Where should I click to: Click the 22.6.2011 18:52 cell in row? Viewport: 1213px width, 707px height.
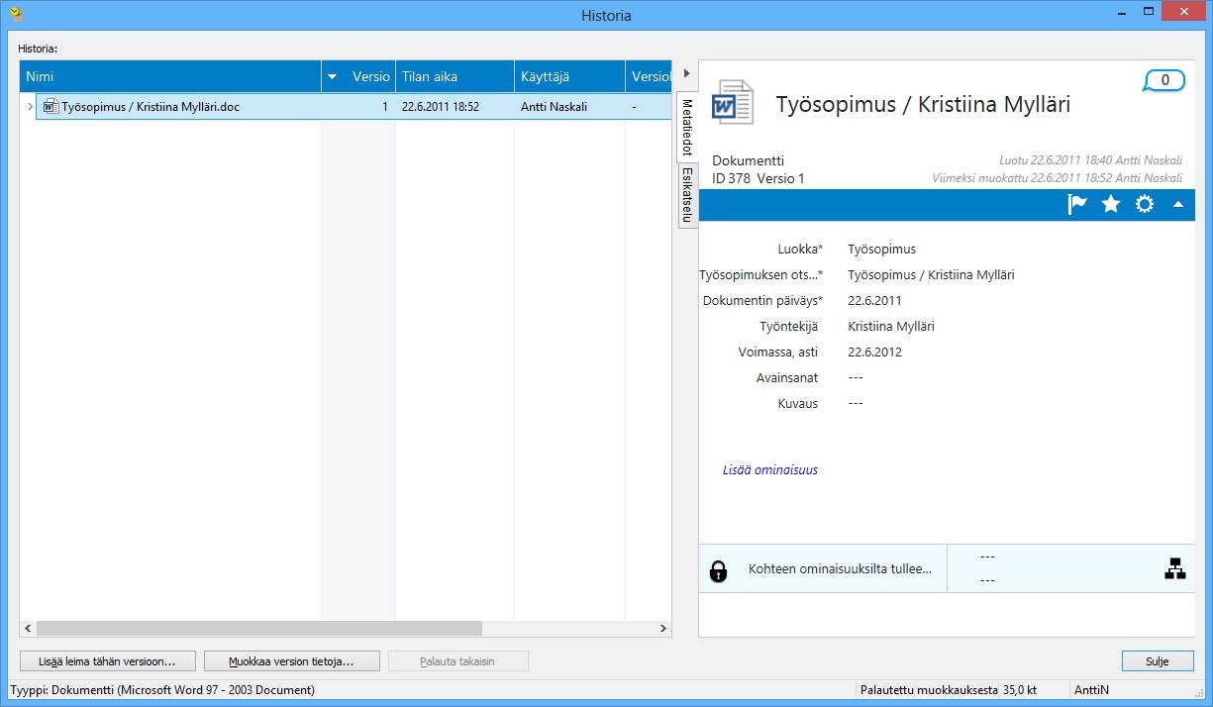coord(441,106)
